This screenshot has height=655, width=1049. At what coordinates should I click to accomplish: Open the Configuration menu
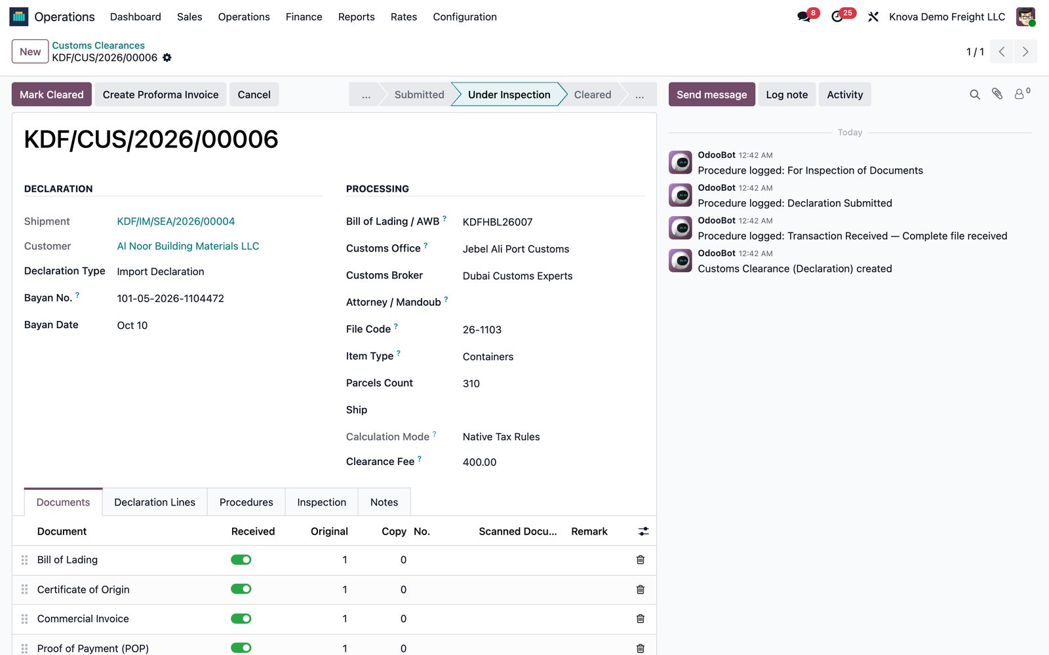point(465,17)
